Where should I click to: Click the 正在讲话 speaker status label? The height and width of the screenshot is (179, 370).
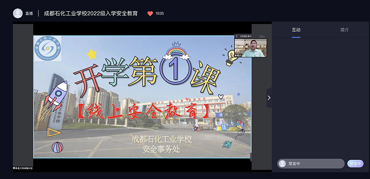click(x=246, y=37)
